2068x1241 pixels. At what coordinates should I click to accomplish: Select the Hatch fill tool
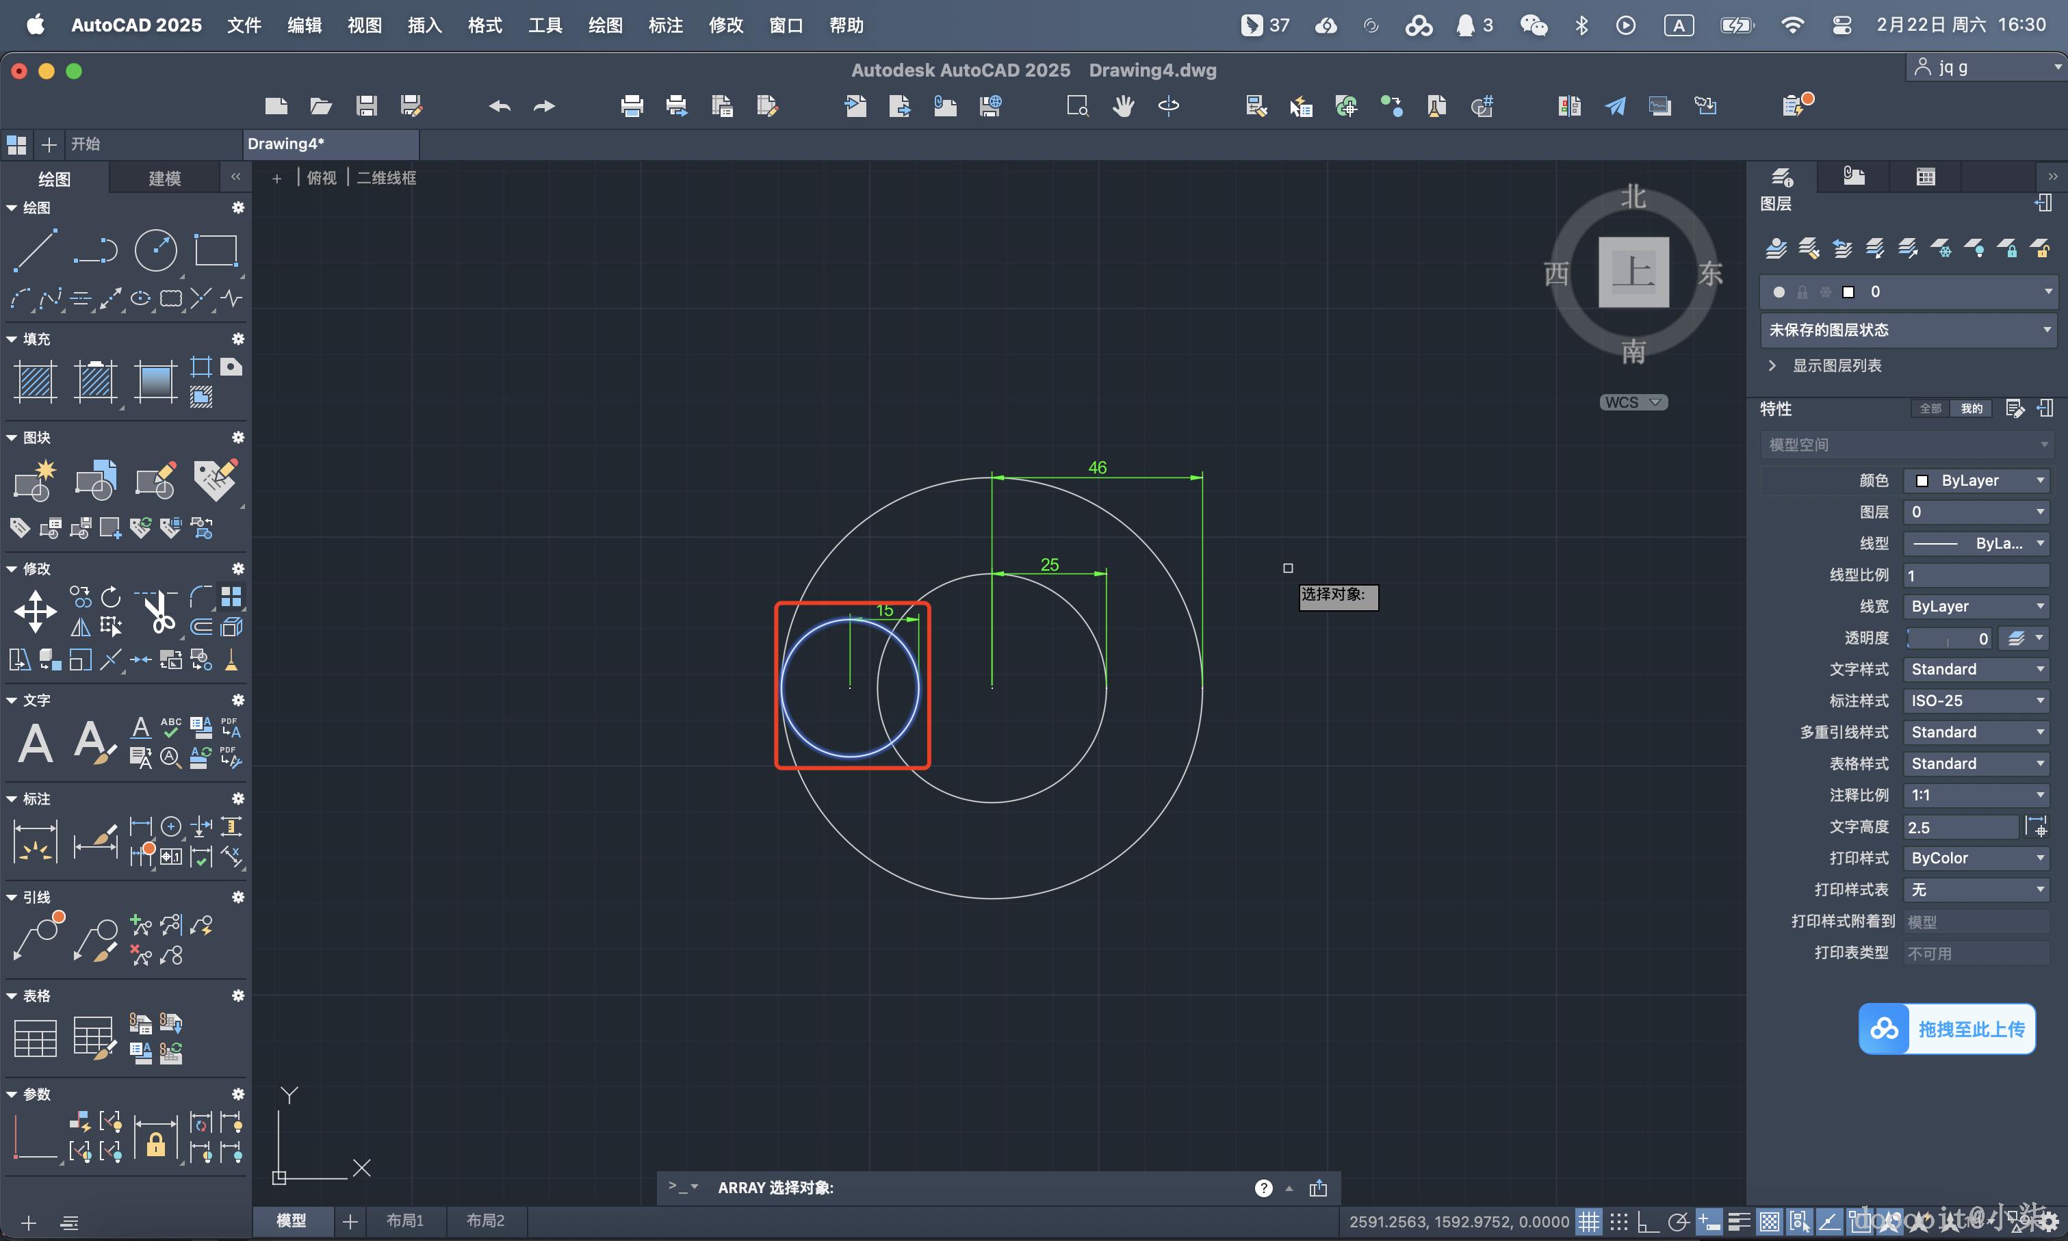(x=35, y=381)
